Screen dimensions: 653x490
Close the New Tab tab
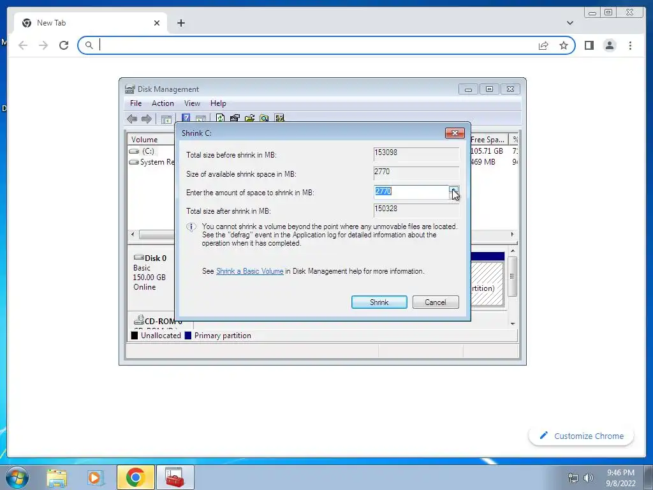point(157,23)
